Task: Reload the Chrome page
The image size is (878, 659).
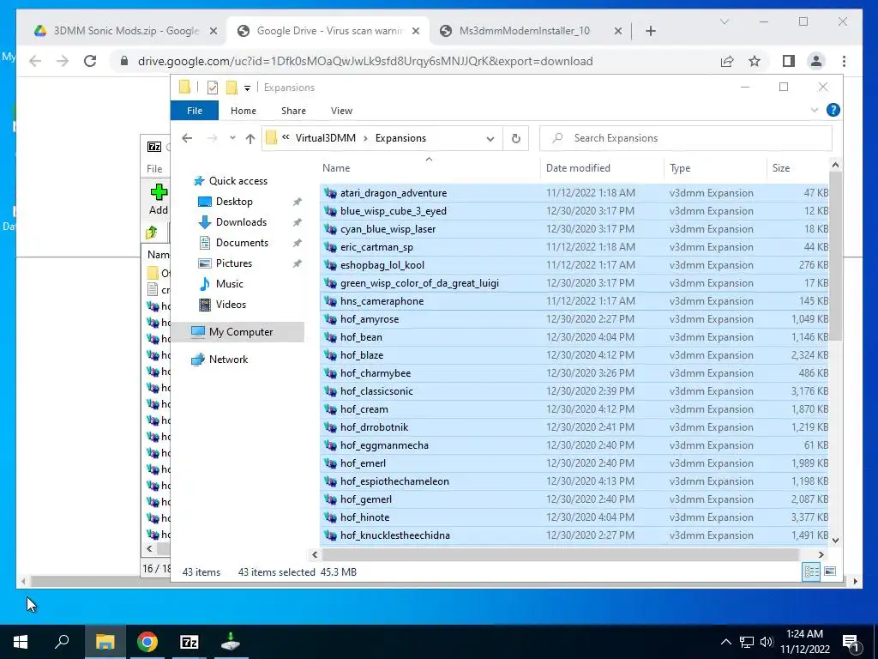Action: coord(90,61)
